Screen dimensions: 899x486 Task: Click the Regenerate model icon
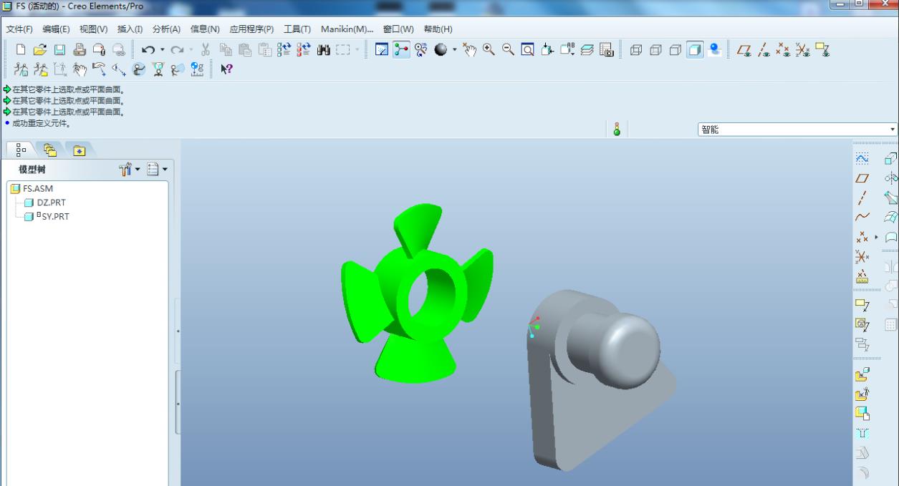coord(284,50)
